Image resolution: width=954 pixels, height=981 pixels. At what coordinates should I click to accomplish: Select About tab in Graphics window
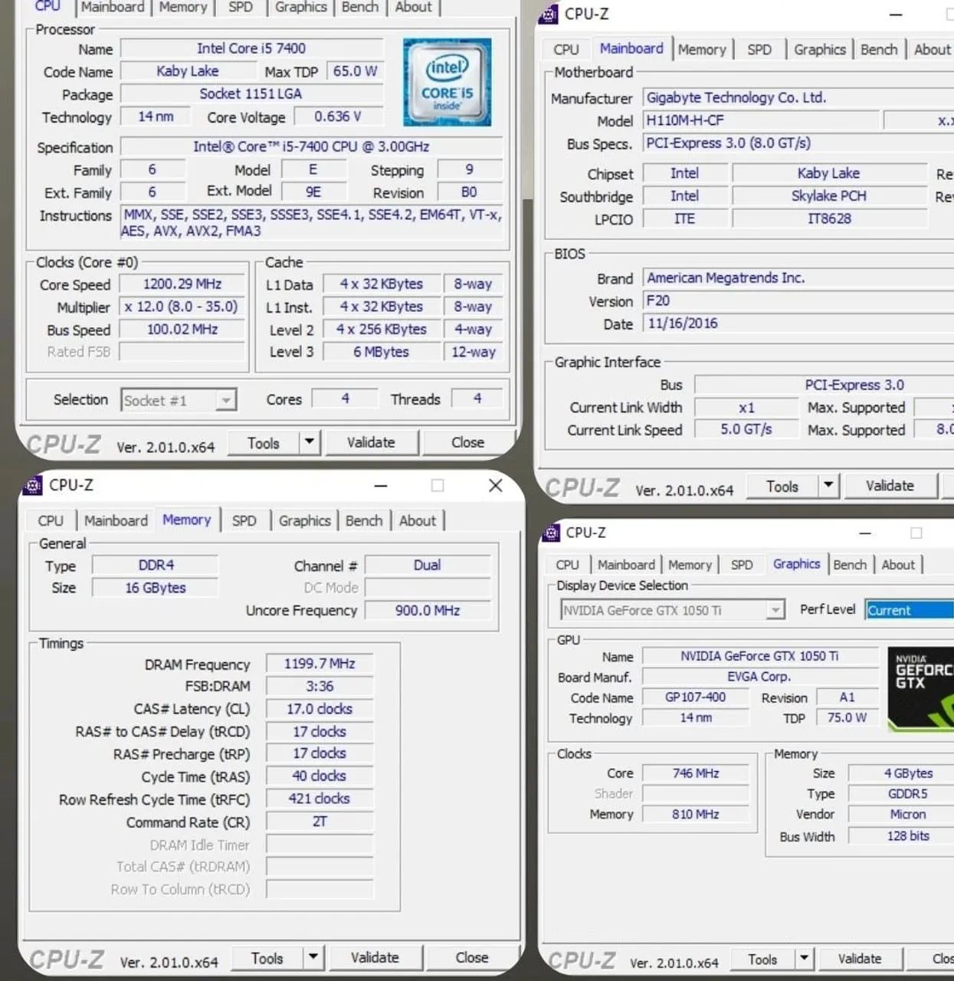click(x=898, y=565)
